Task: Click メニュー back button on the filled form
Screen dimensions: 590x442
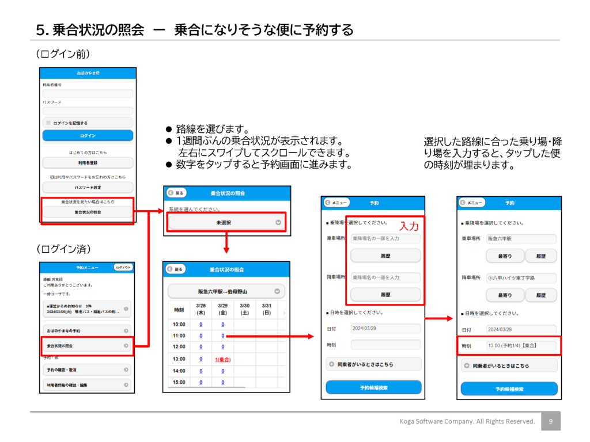Action: point(472,203)
